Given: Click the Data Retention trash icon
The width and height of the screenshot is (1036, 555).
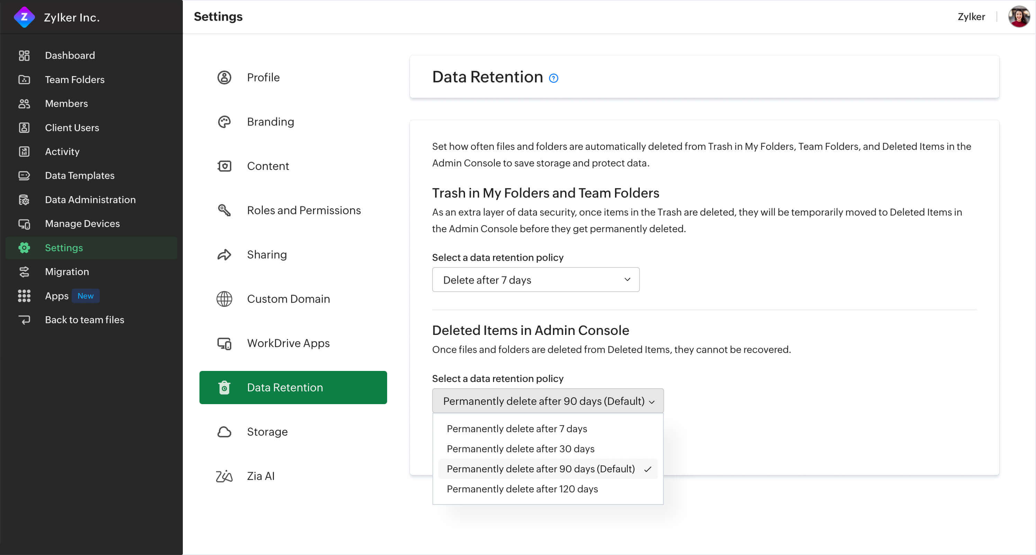Looking at the screenshot, I should (x=224, y=387).
